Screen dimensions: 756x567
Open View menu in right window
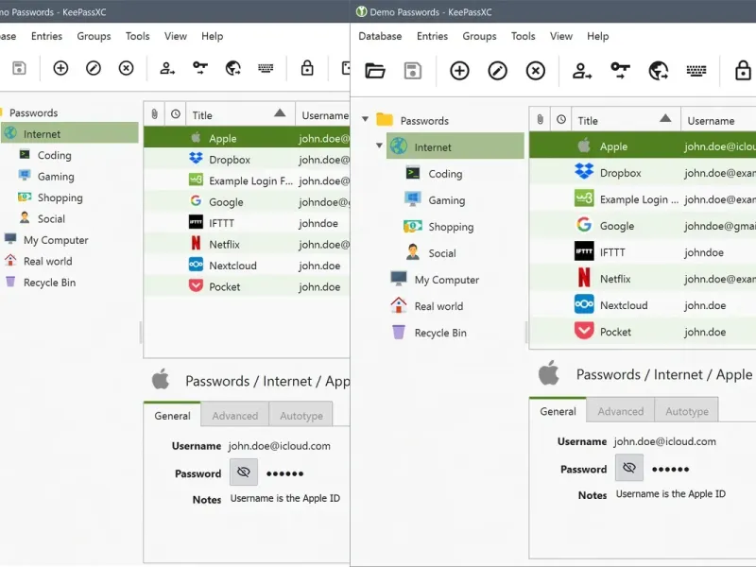561,36
